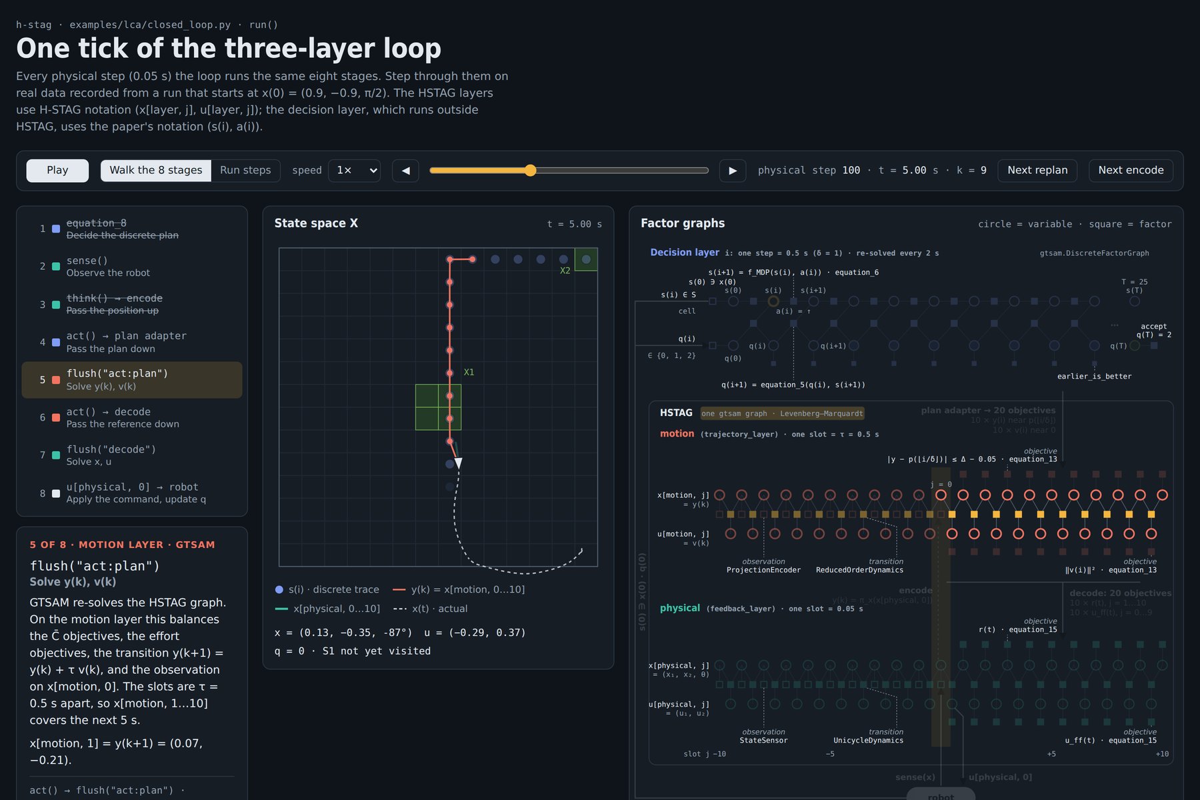Click the 'Next encode' button

[x=1131, y=171]
